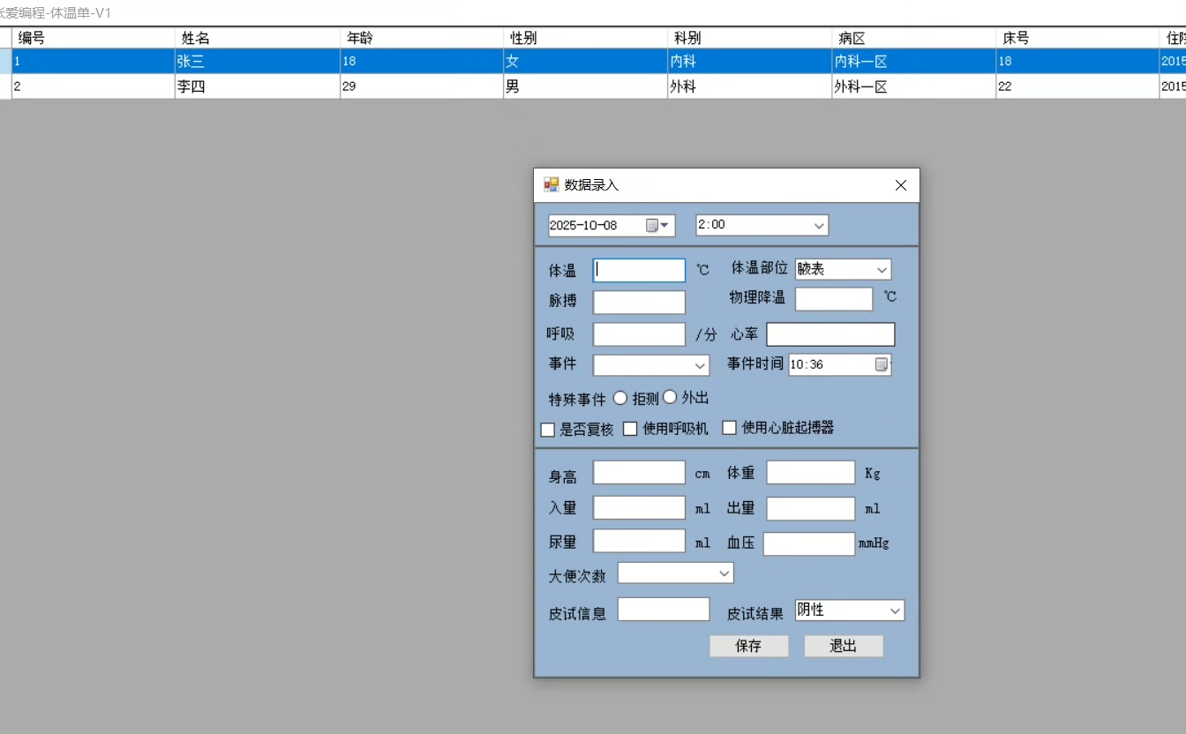
Task: Open the date picker calendar icon
Action: [x=657, y=225]
